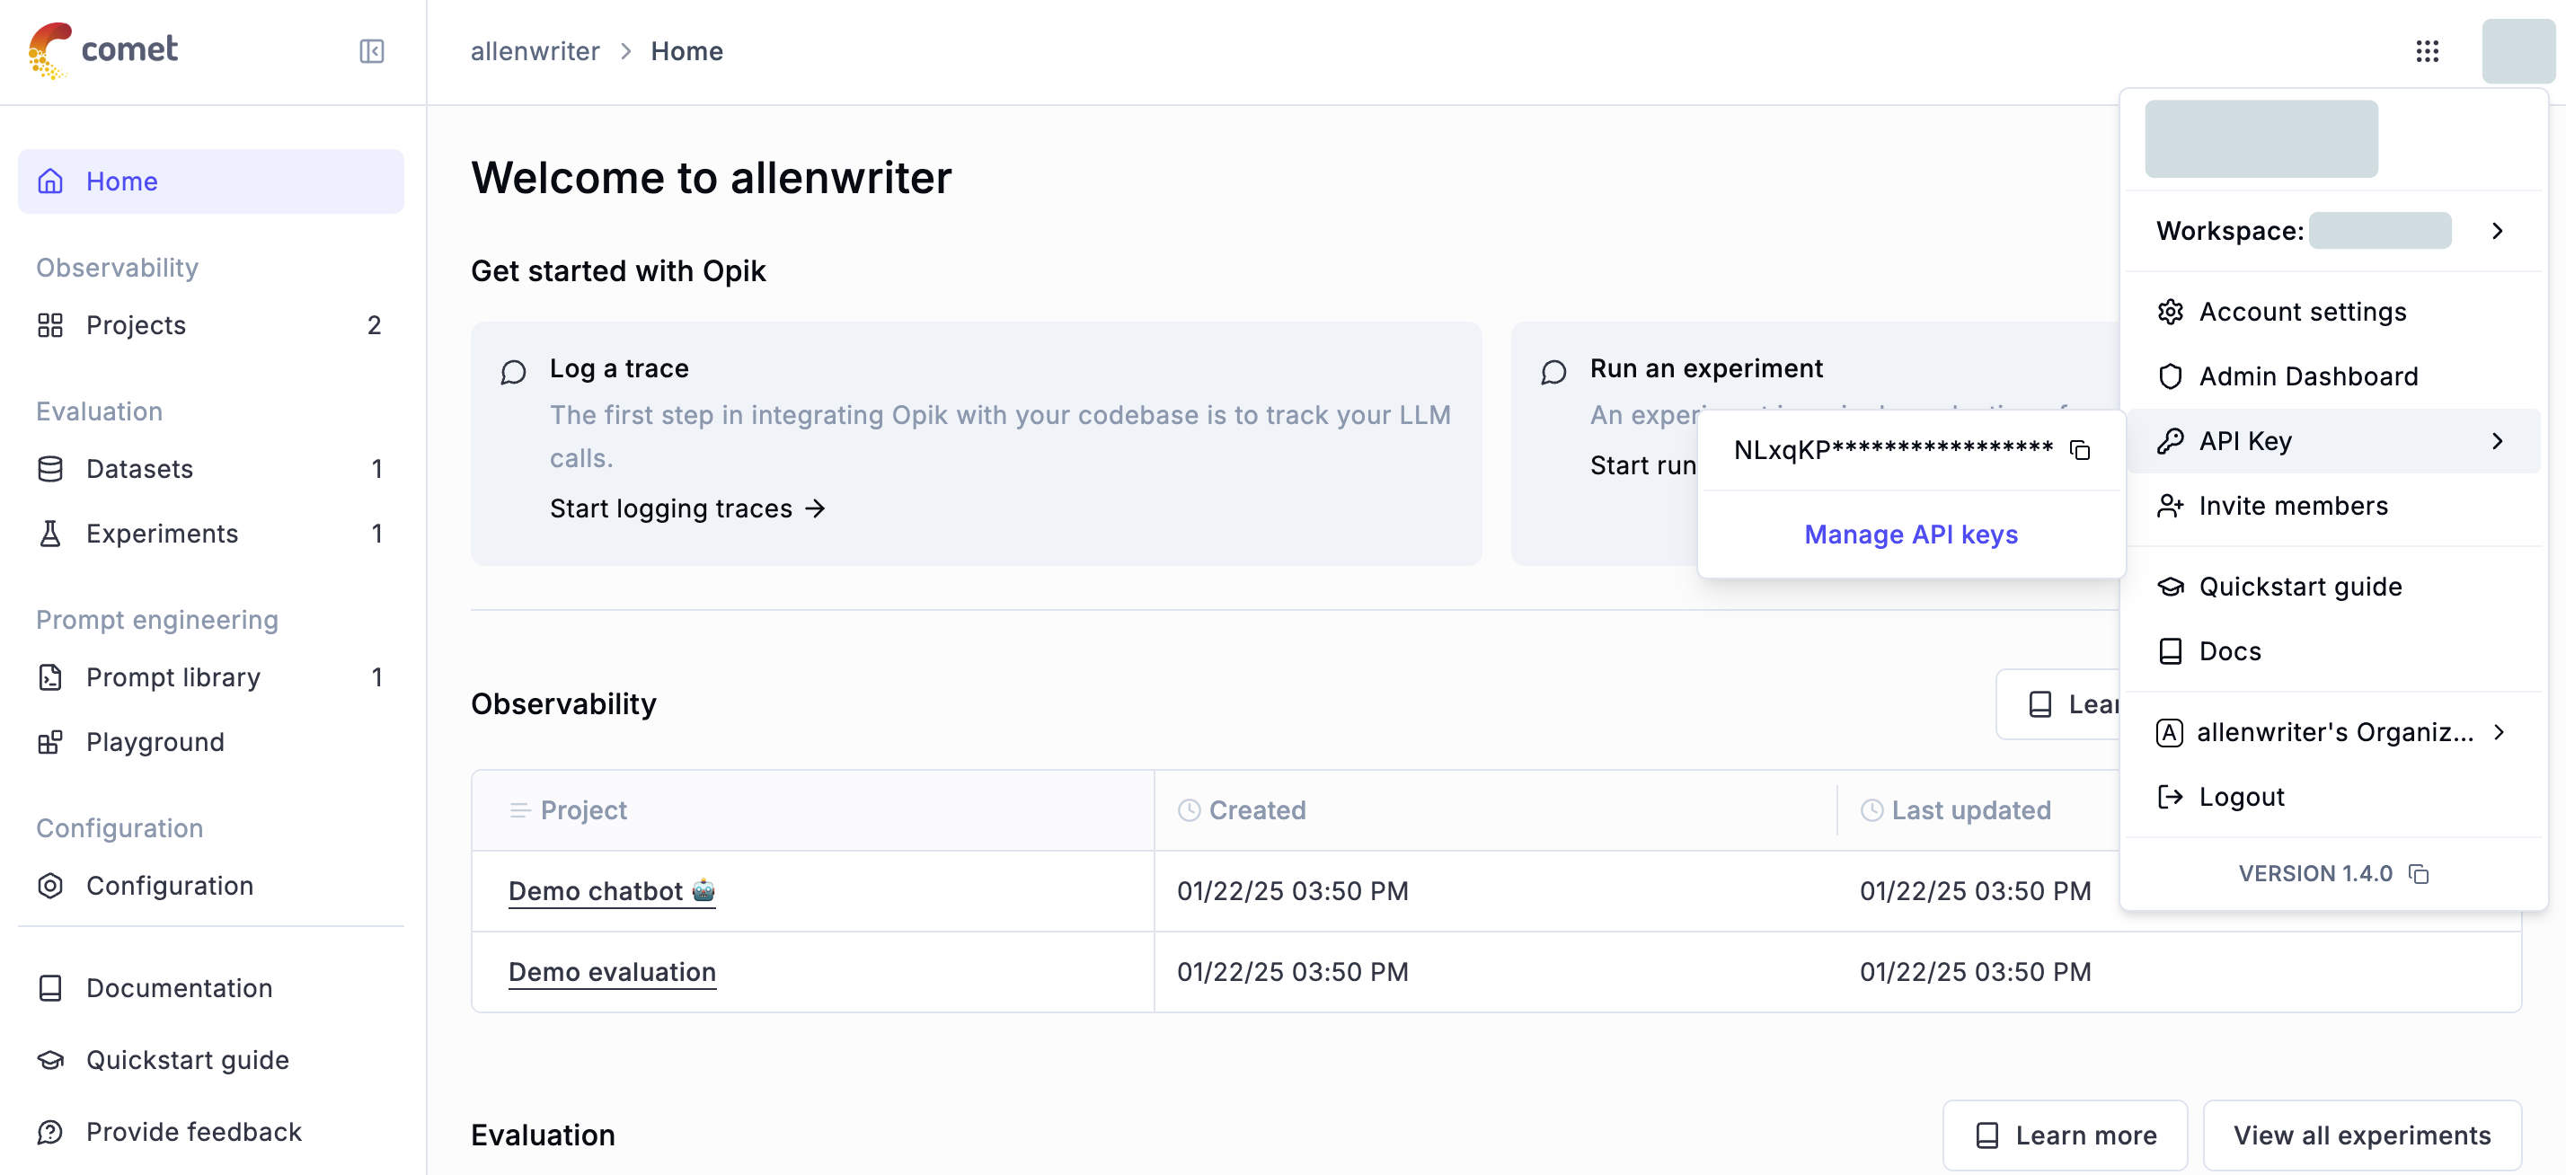Sort by the Created column header
2566x1175 pixels.
tap(1256, 810)
